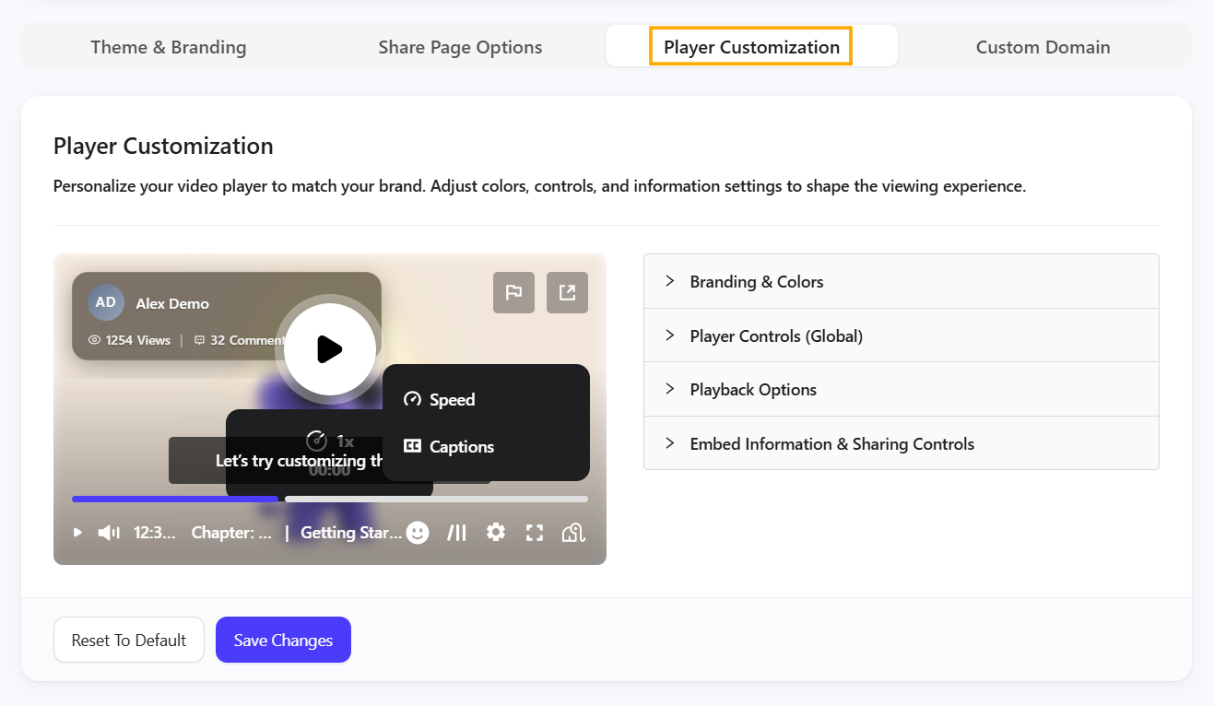Switch to the Share Page Options tab

tap(460, 46)
